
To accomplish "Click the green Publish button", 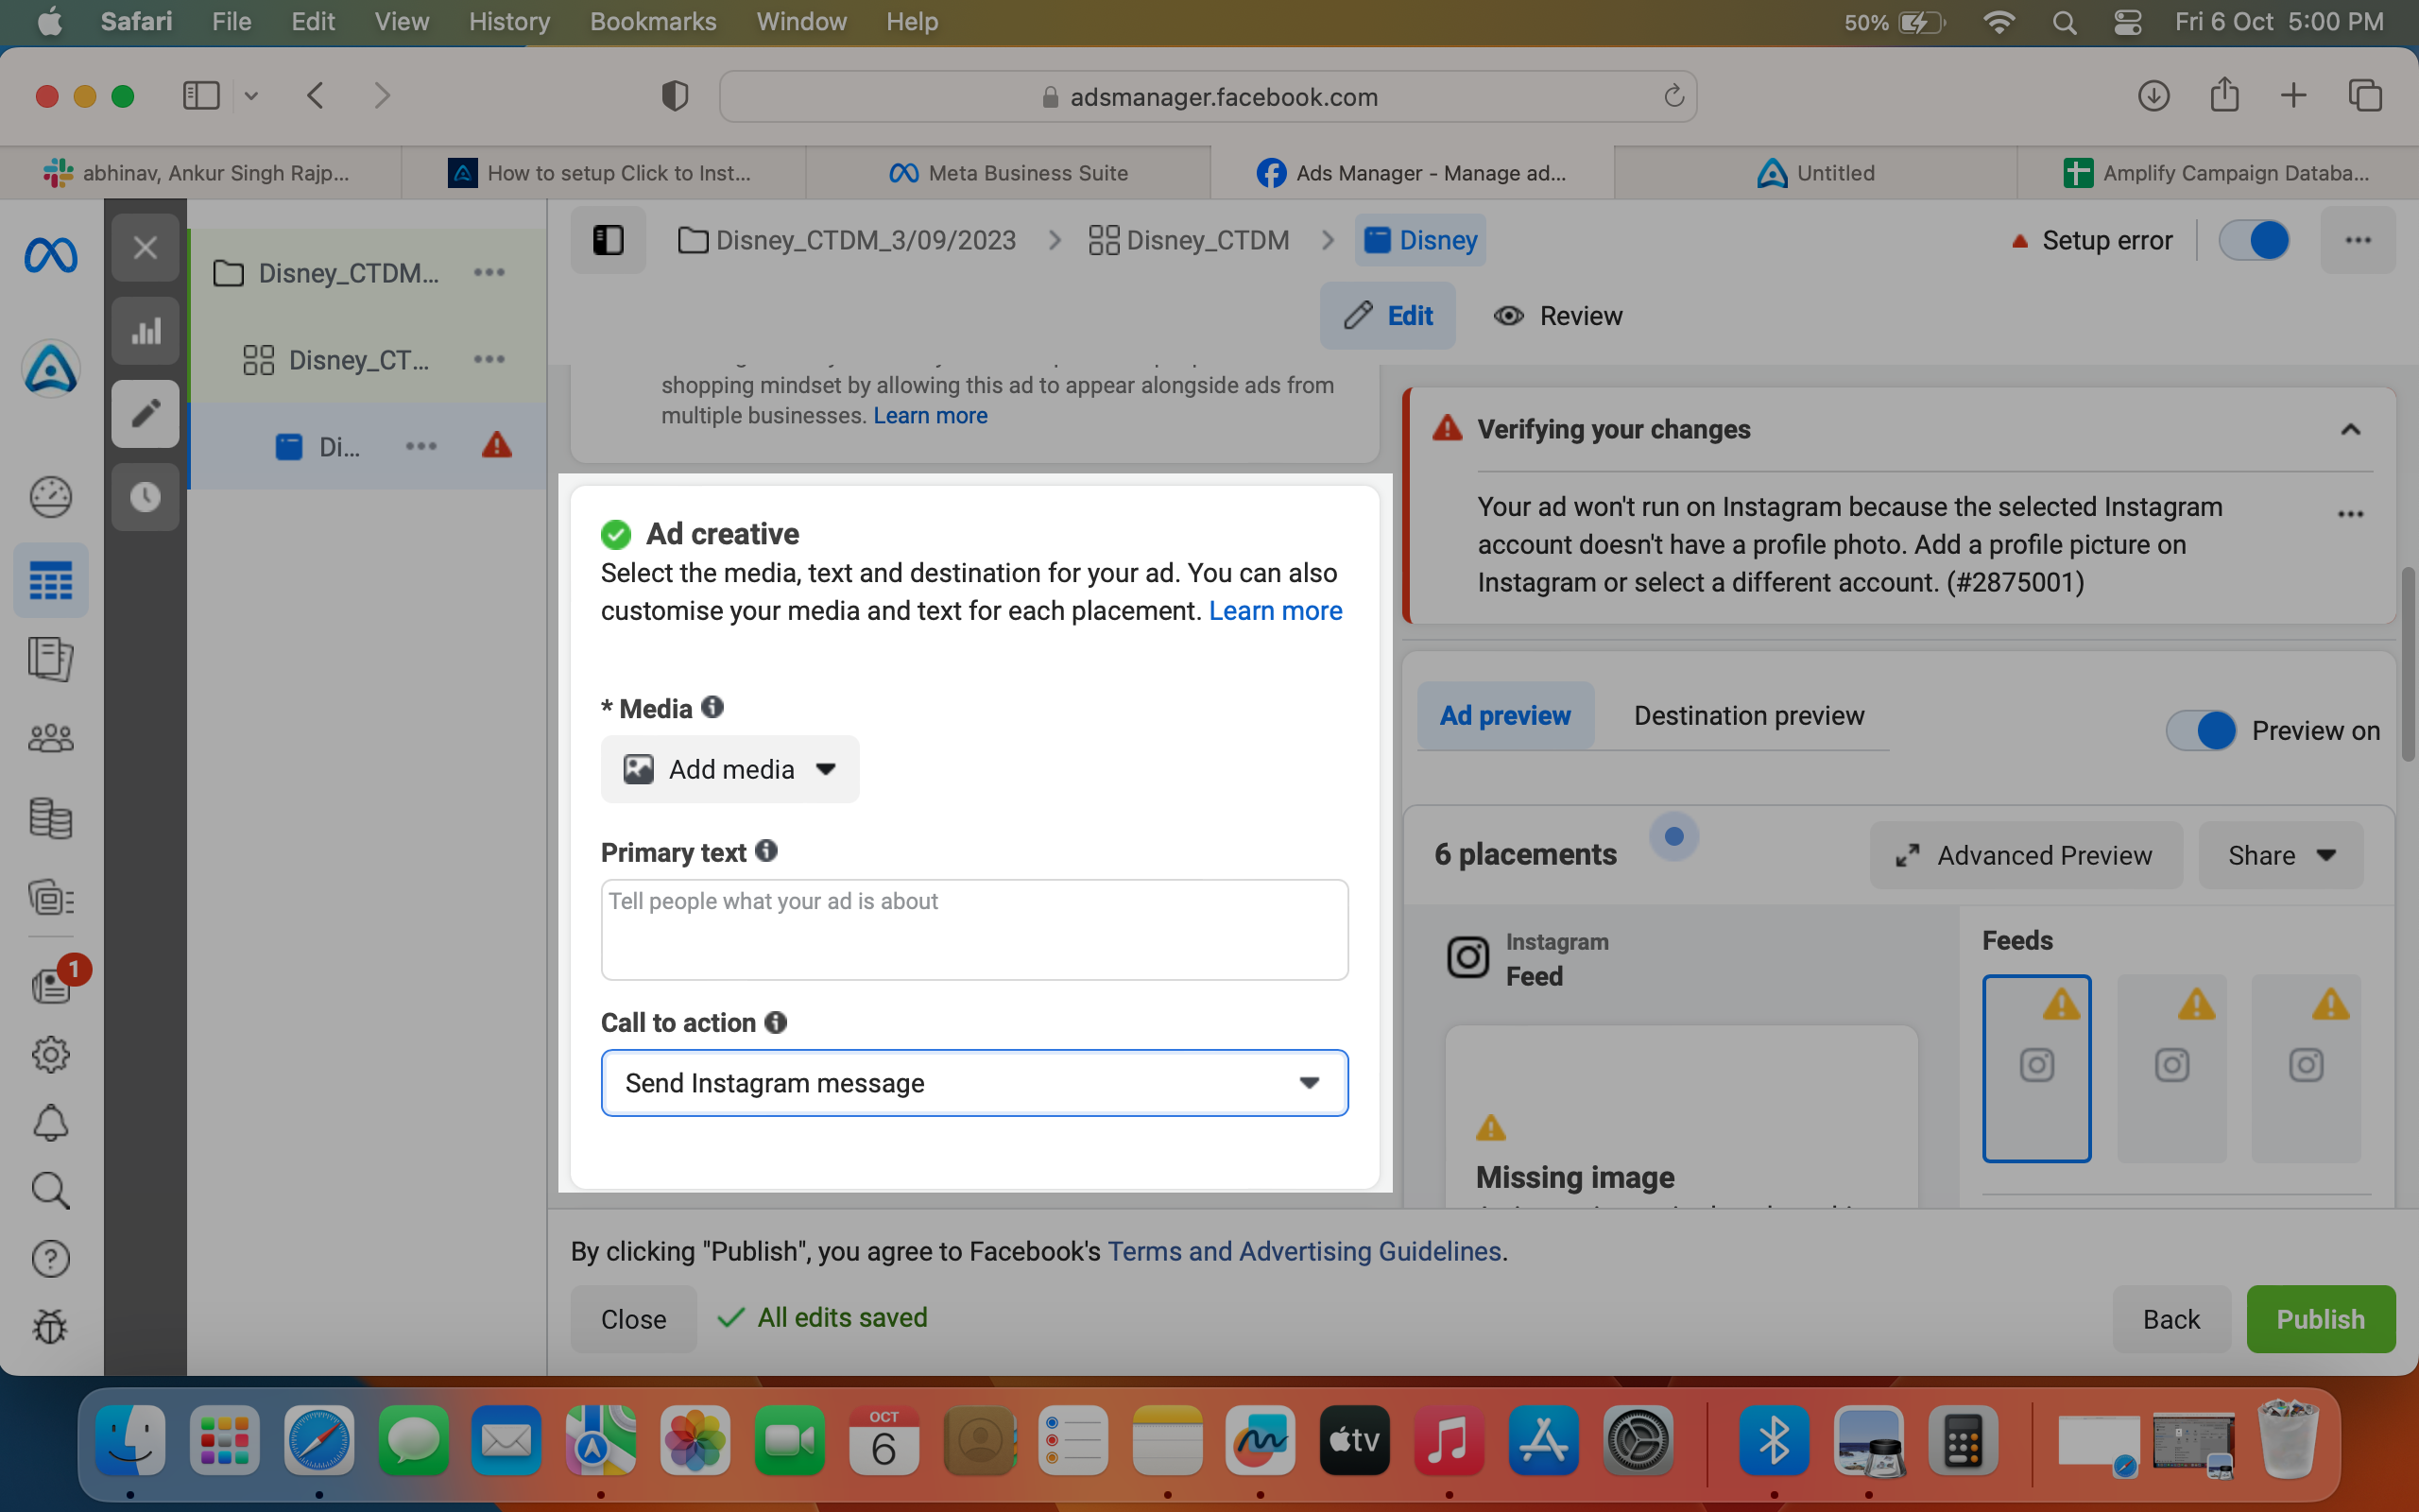I will coord(2321,1319).
